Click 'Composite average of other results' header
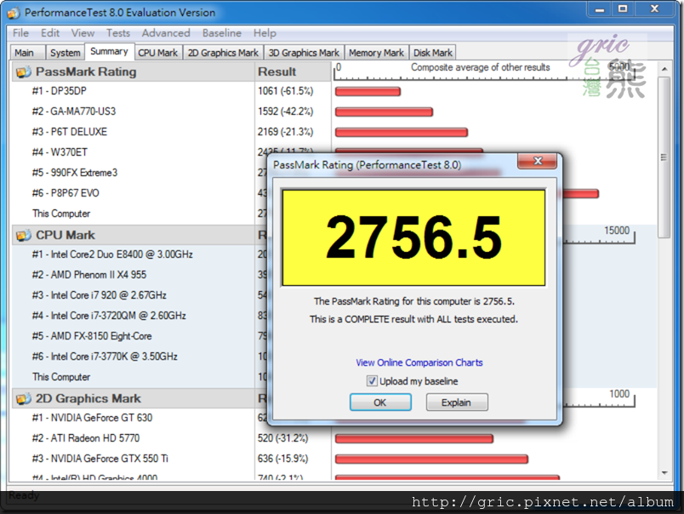The width and height of the screenshot is (684, 514). coord(481,67)
